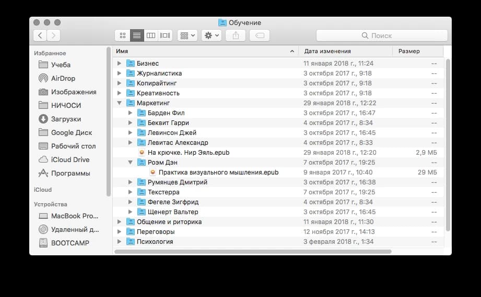Viewport: 481px width, 297px height.
Task: Click the Edit Tags toolbar button
Action: (x=259, y=35)
